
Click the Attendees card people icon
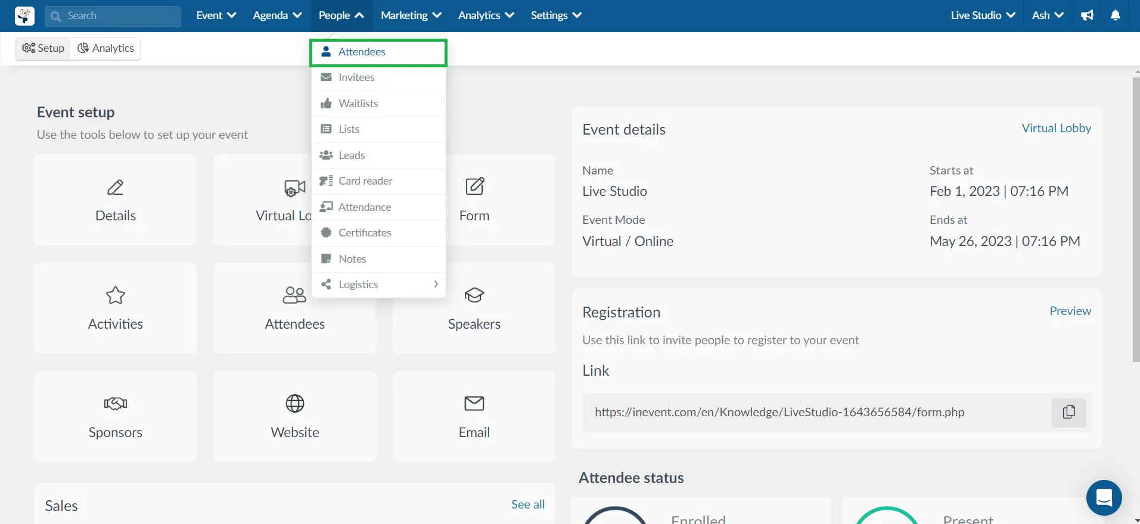point(294,295)
